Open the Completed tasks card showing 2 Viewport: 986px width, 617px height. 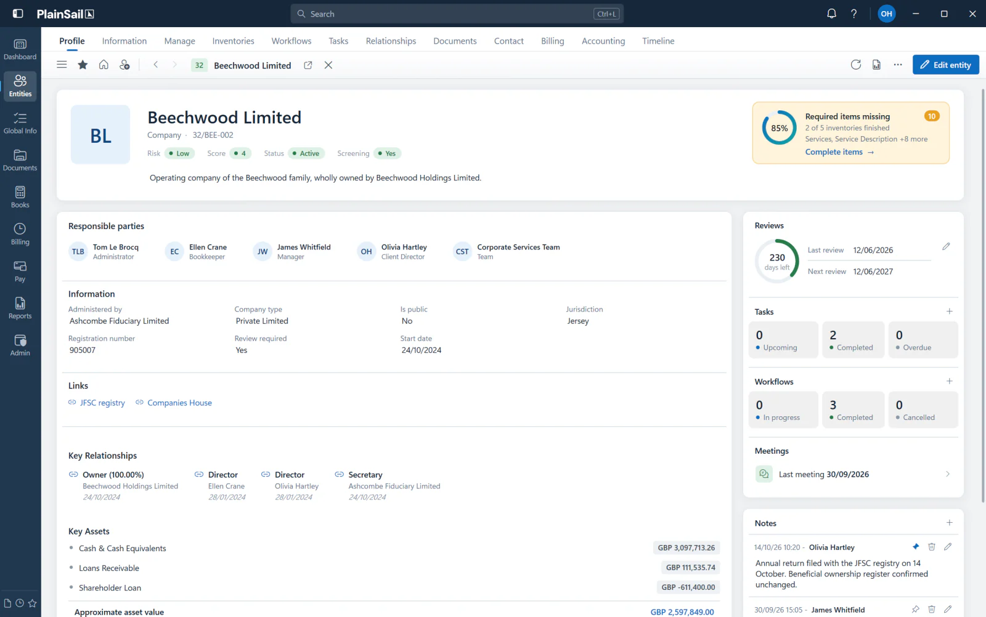854,340
